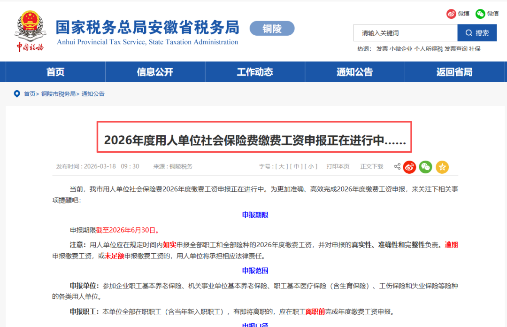Image resolution: width=507 pixels, height=327 pixels.
Task: Click the 铜陵 city badge
Action: click(272, 29)
